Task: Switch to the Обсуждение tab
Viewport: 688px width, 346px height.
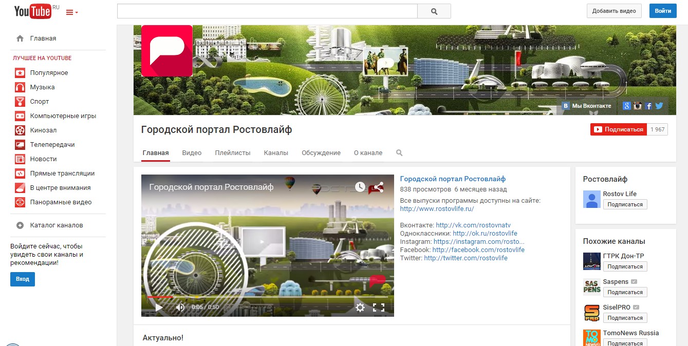Action: tap(321, 153)
